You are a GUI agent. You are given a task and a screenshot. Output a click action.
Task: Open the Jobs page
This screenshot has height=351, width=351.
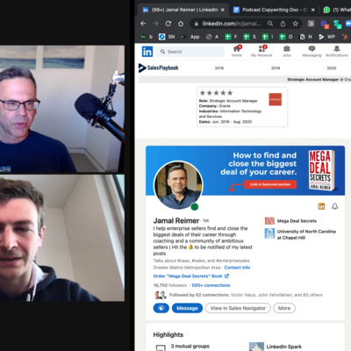tap(287, 51)
